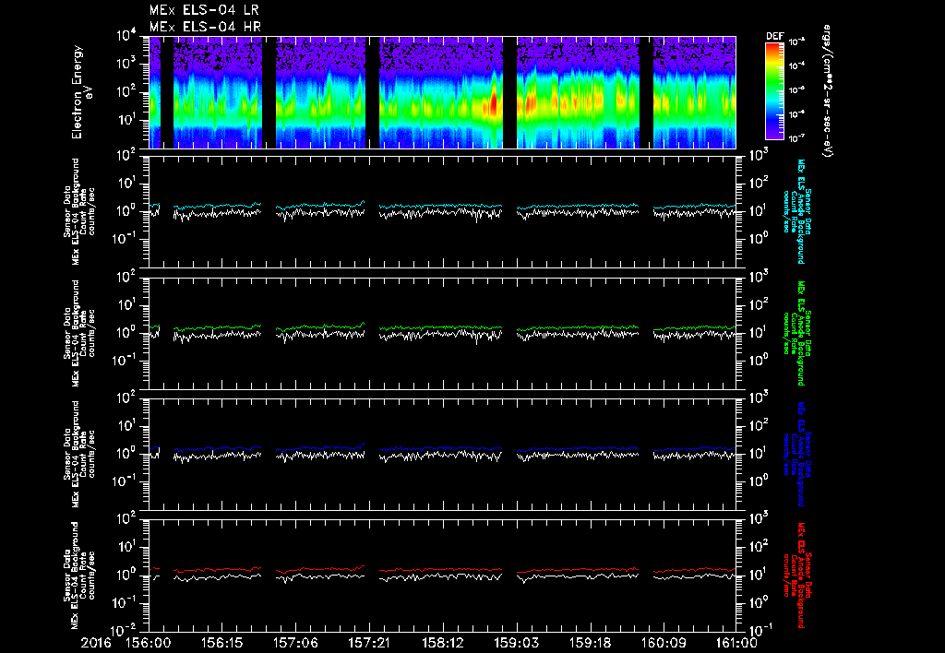Click the 10⁻⁷ tick on DEF colorbar
Image resolution: width=945 pixels, height=653 pixels.
pos(796,138)
